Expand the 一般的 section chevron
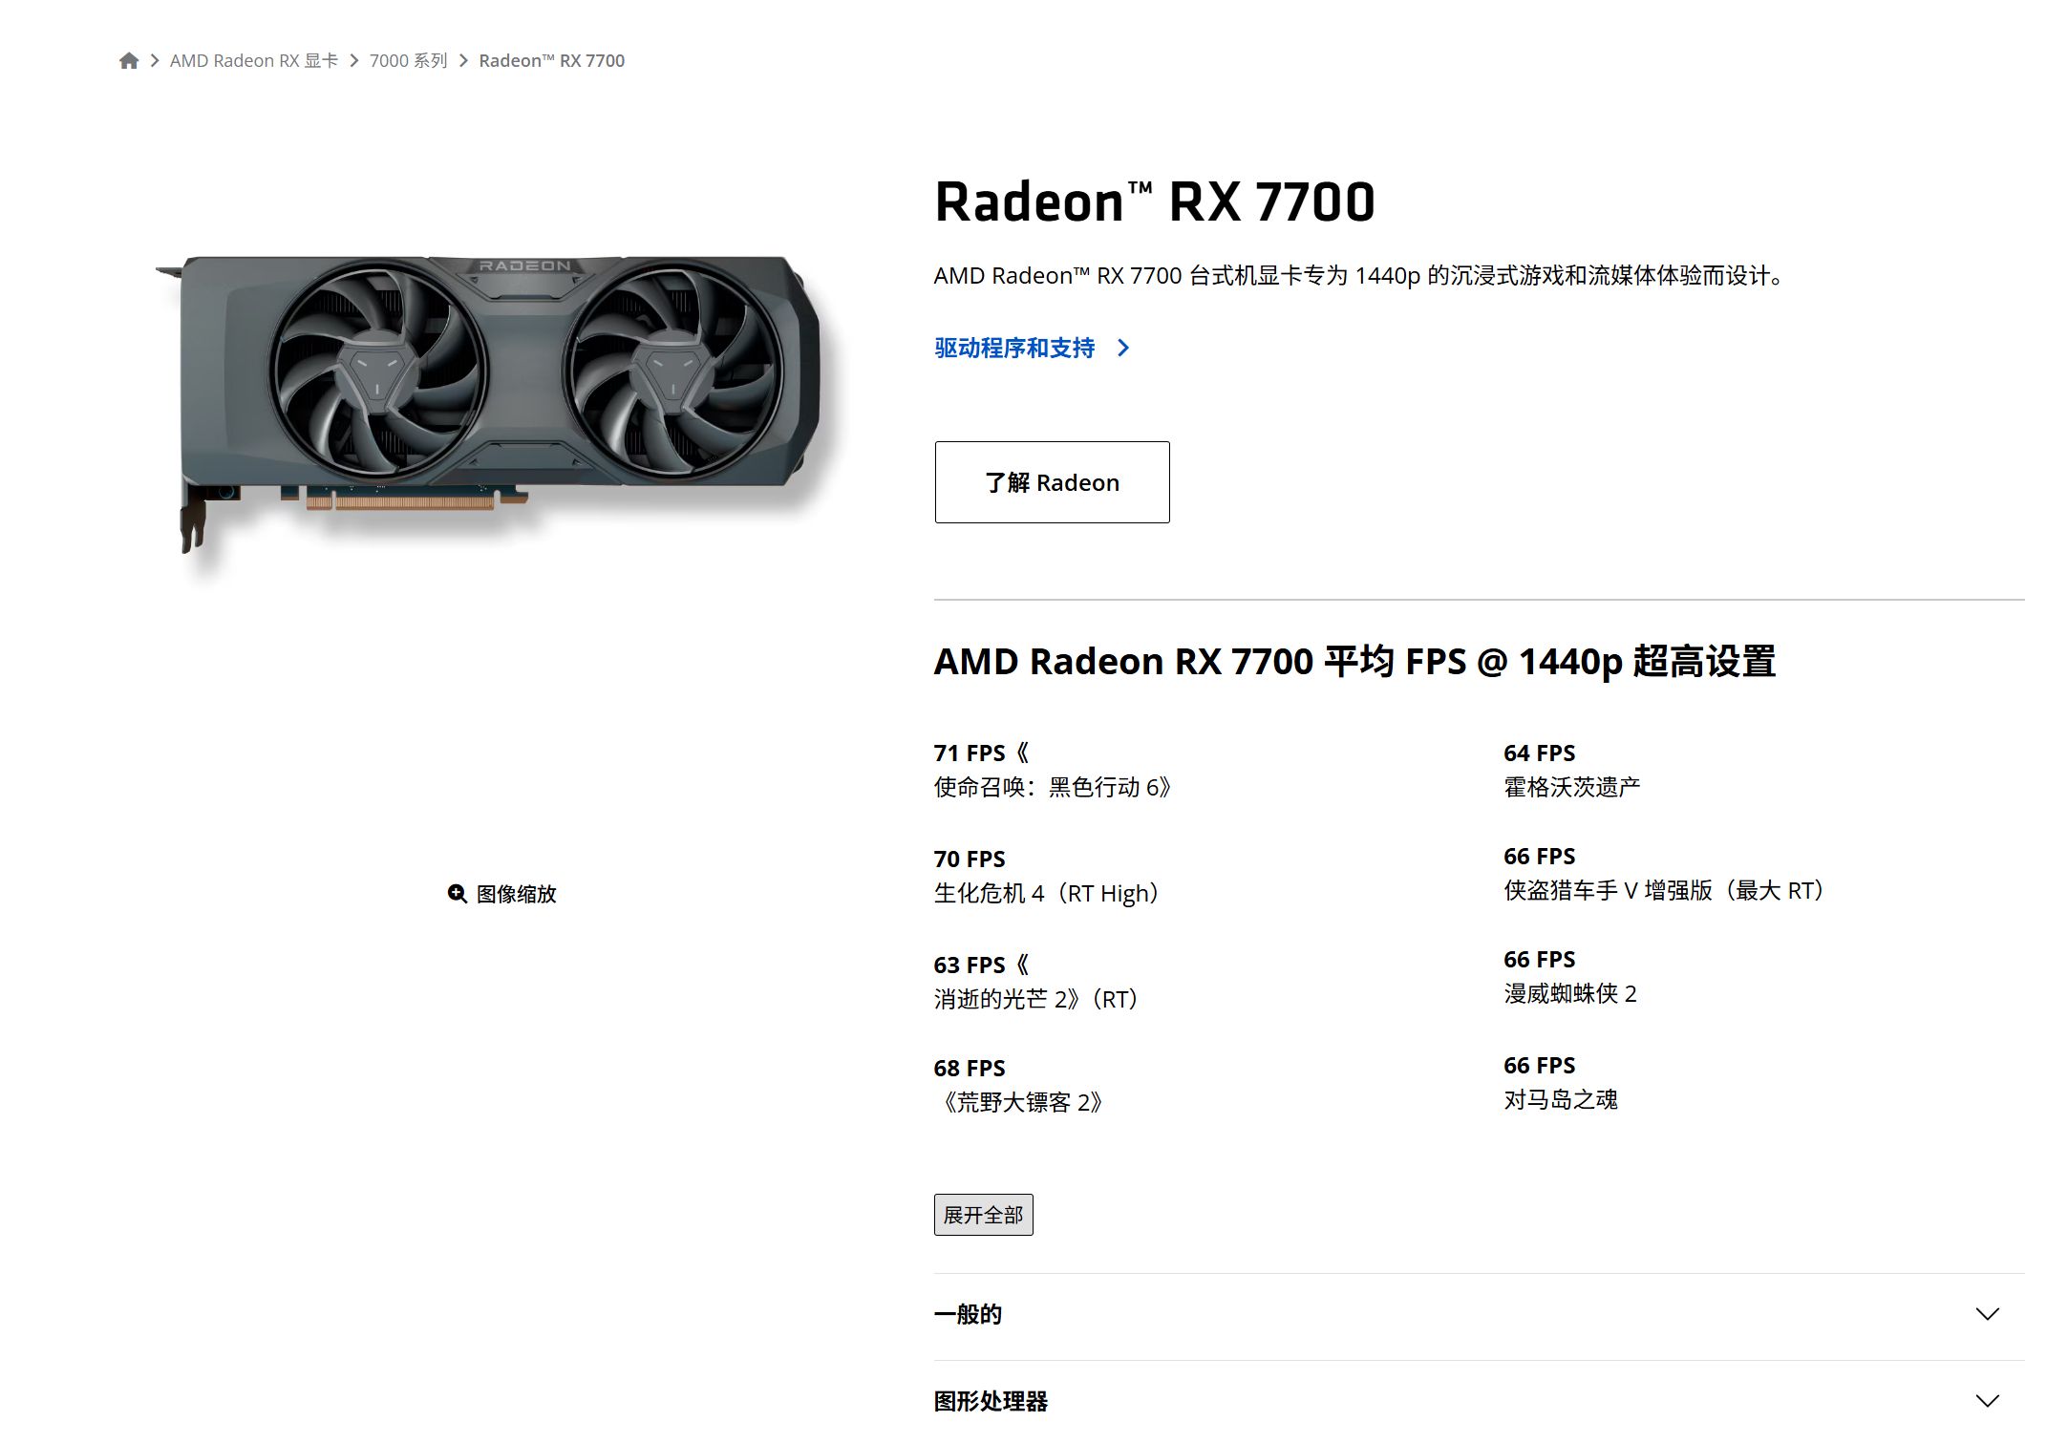 pos(1988,1315)
